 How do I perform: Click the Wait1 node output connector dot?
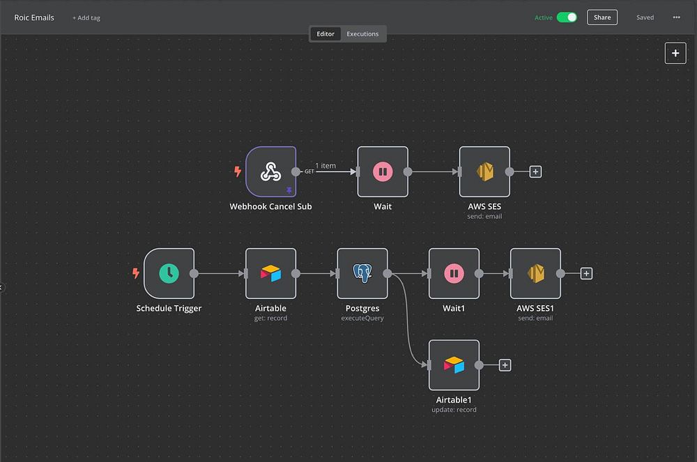point(479,273)
